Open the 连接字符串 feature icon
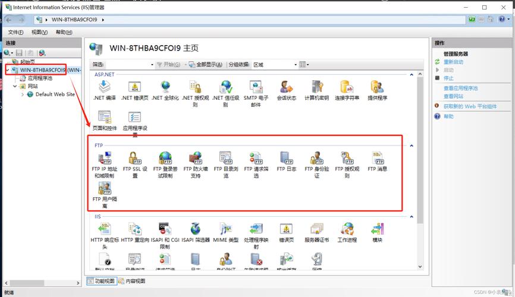Screen dimensions: 515x297 click(347, 87)
